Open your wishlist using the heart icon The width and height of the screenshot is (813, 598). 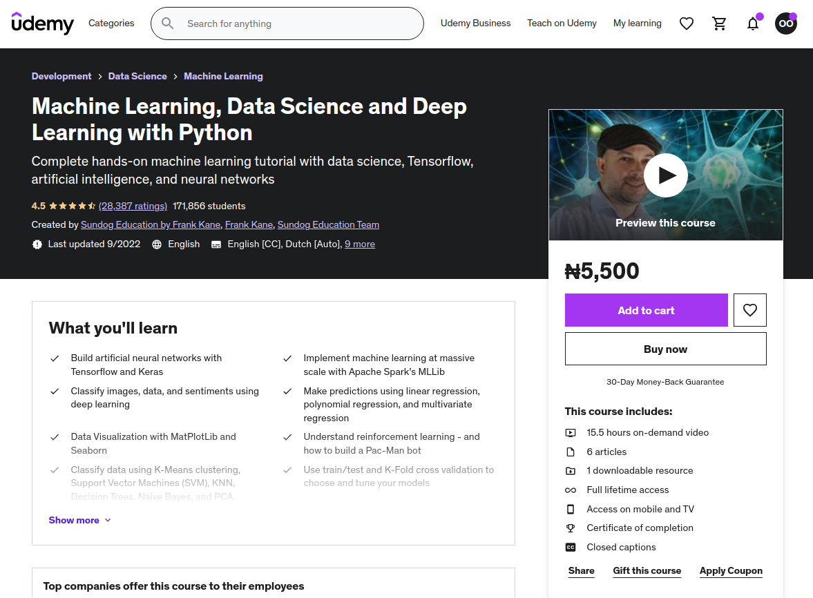click(686, 23)
